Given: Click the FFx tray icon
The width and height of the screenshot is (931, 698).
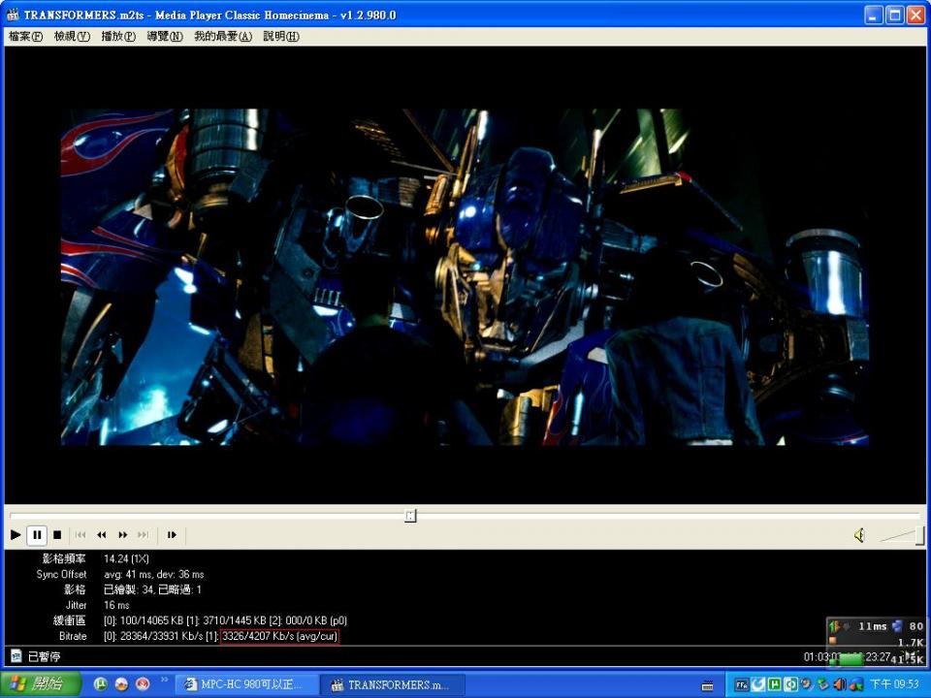Looking at the screenshot, I should (x=741, y=684).
